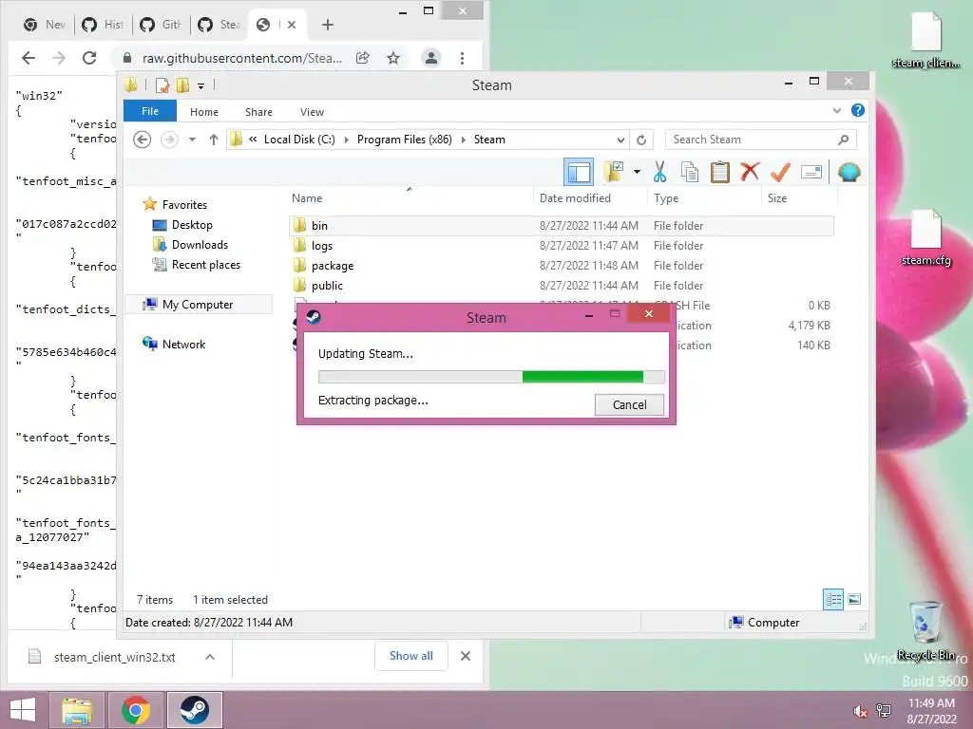Click the folder options icon with checkmark
Viewport: 973px width, 729px height.
614,172
